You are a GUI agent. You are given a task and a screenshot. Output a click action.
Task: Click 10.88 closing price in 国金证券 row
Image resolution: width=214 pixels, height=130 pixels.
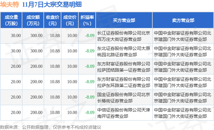(x=55, y=97)
